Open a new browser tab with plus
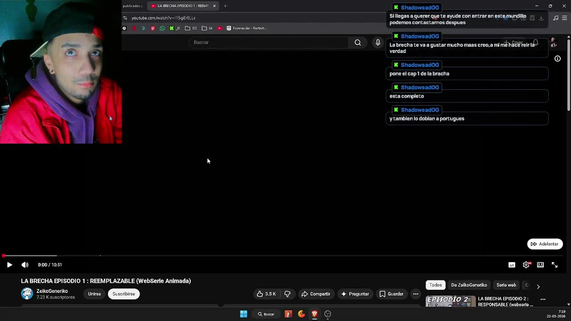 pyautogui.click(x=225, y=6)
